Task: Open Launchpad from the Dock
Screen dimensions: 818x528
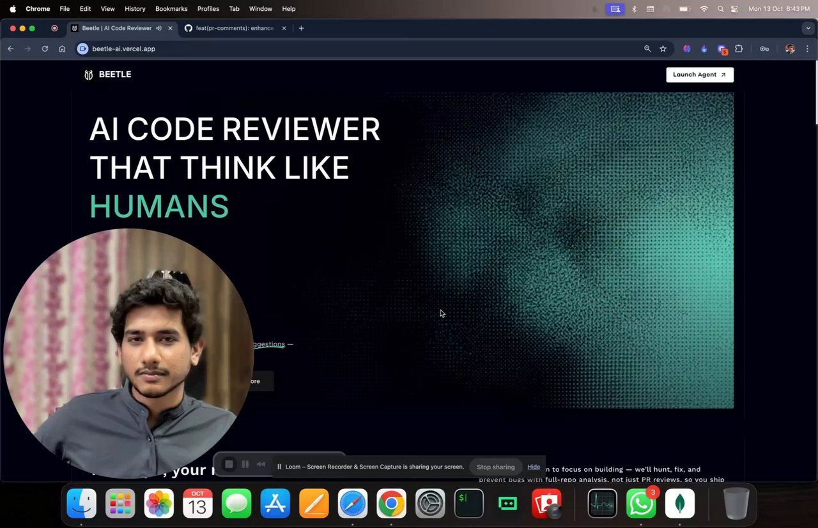Action: click(x=120, y=504)
